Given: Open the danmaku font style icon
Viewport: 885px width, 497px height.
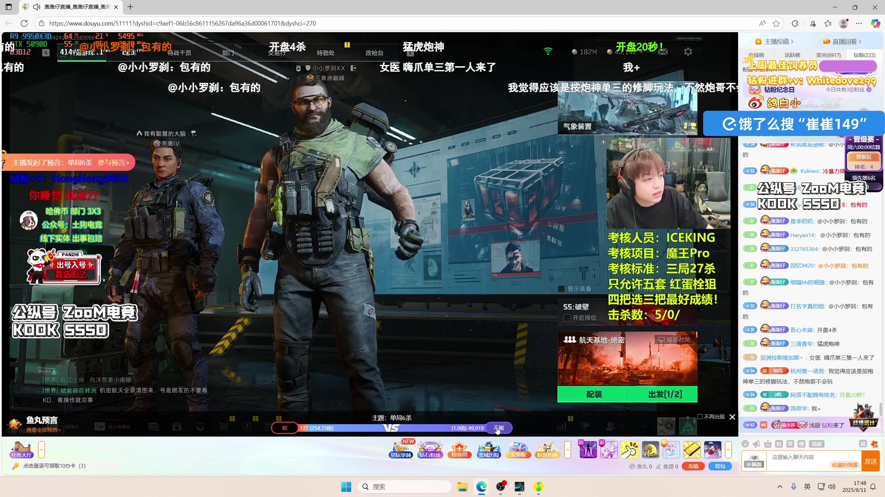Looking at the screenshot, I should [768, 444].
